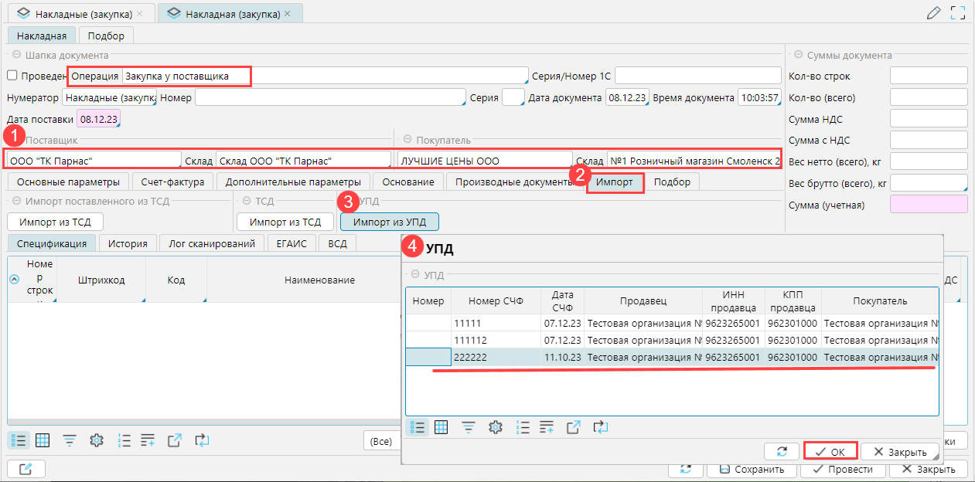Open settings gear in the УПД dialog toolbar
The width and height of the screenshot is (975, 482).
click(x=496, y=427)
